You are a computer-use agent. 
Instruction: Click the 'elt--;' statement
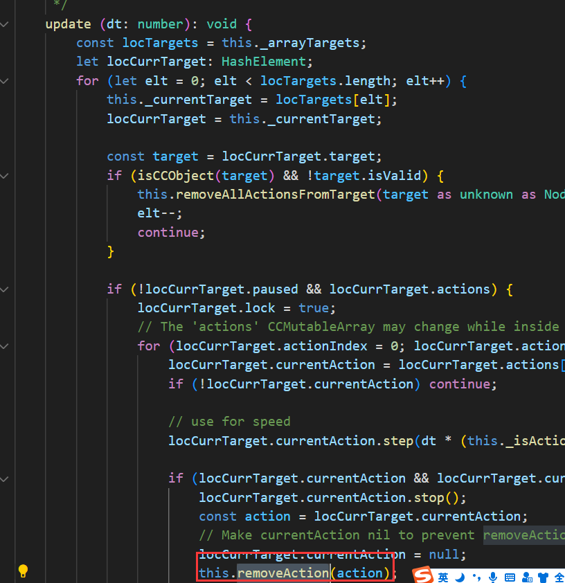tap(160, 213)
